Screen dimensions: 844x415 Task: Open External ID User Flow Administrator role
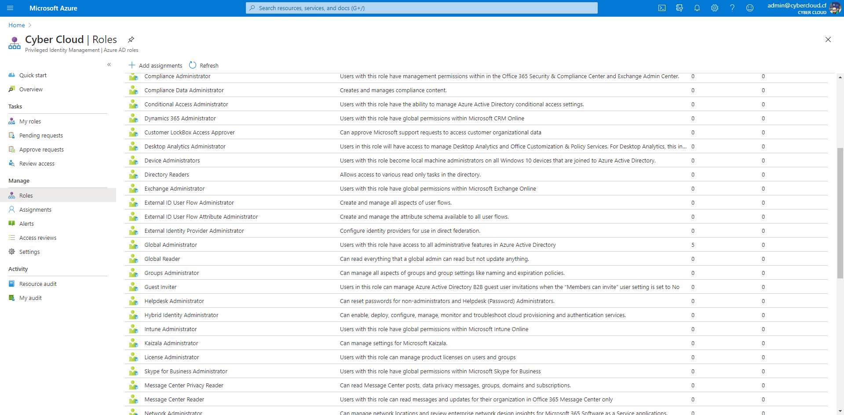point(189,202)
